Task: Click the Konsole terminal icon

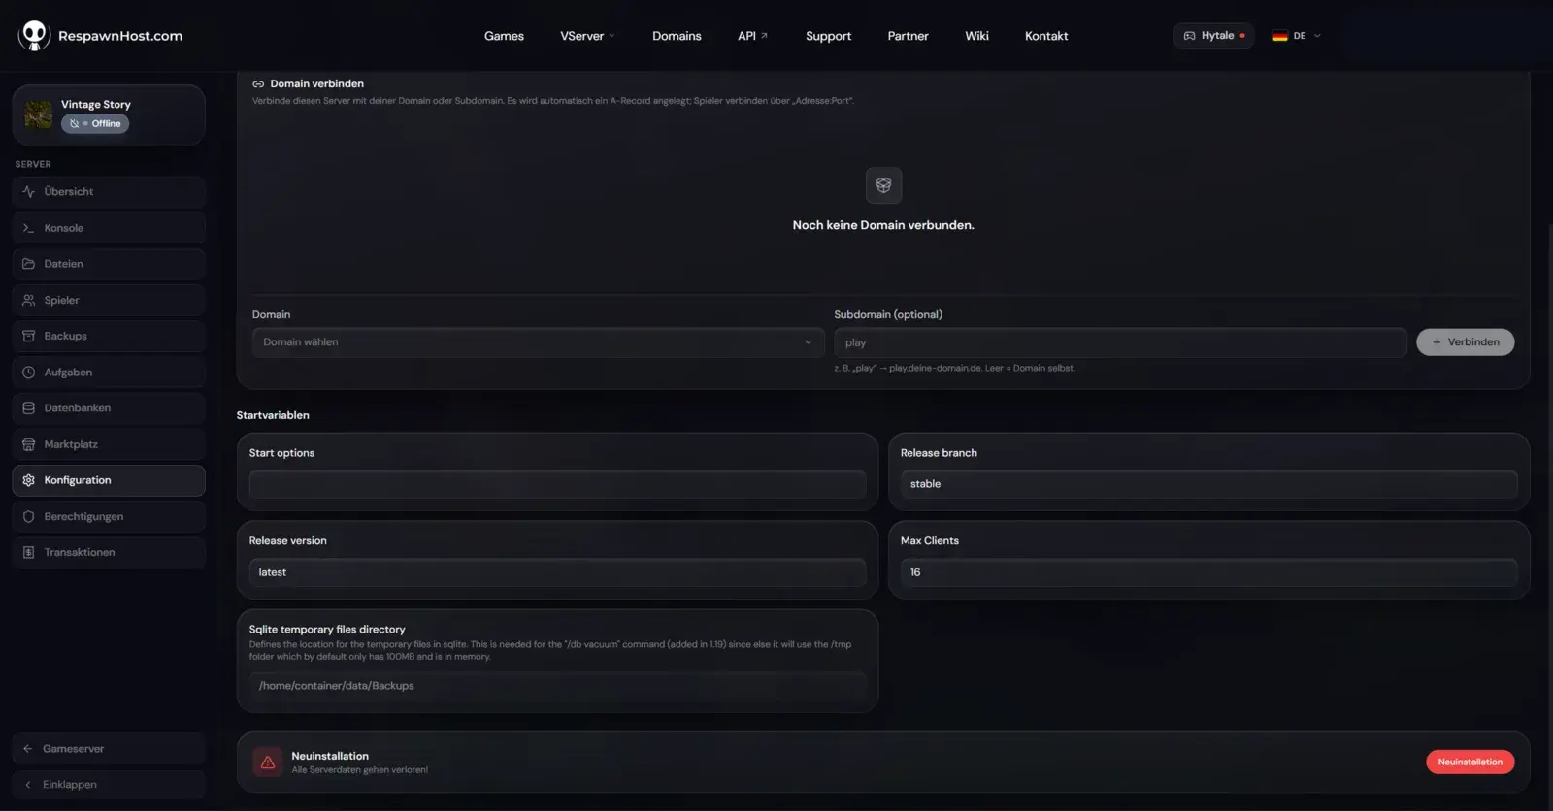Action: pos(28,228)
